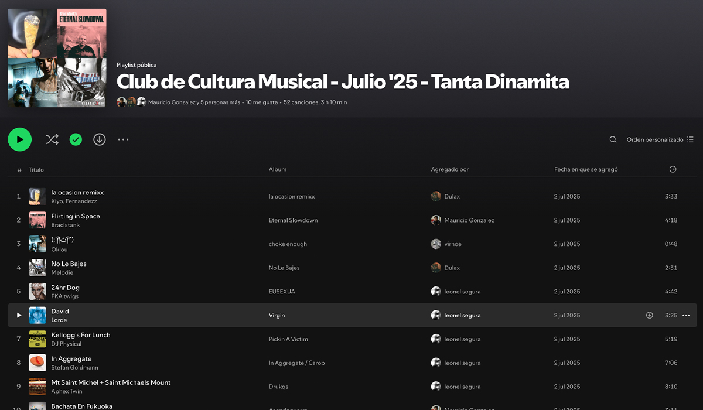Click the No Le Bajes track thumbnail
This screenshot has height=410, width=703.
pos(37,268)
